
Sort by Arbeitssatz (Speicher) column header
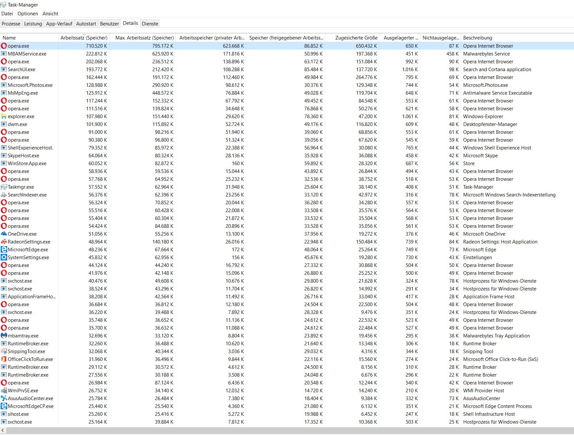point(84,38)
